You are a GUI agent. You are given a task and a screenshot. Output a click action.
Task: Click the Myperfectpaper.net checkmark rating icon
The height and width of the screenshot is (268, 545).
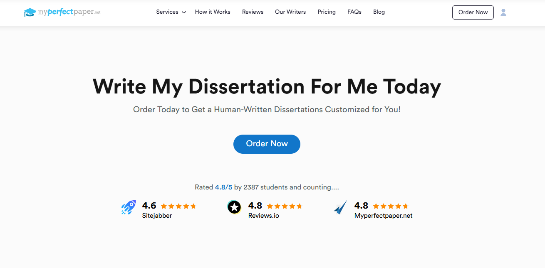[x=340, y=207]
